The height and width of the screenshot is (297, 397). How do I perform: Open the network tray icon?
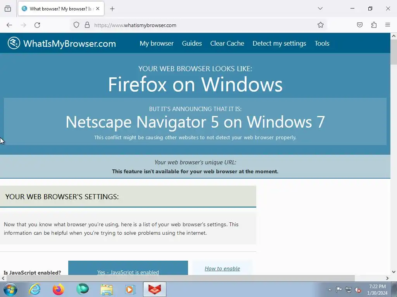pyautogui.click(x=349, y=290)
